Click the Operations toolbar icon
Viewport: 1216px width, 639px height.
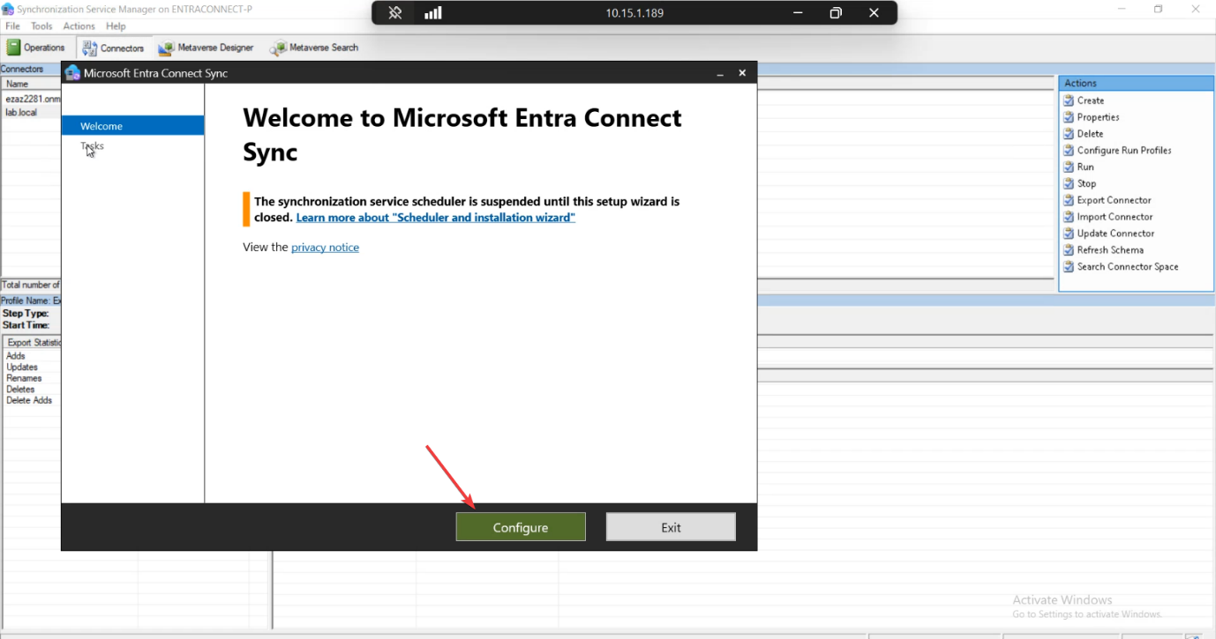pos(14,48)
